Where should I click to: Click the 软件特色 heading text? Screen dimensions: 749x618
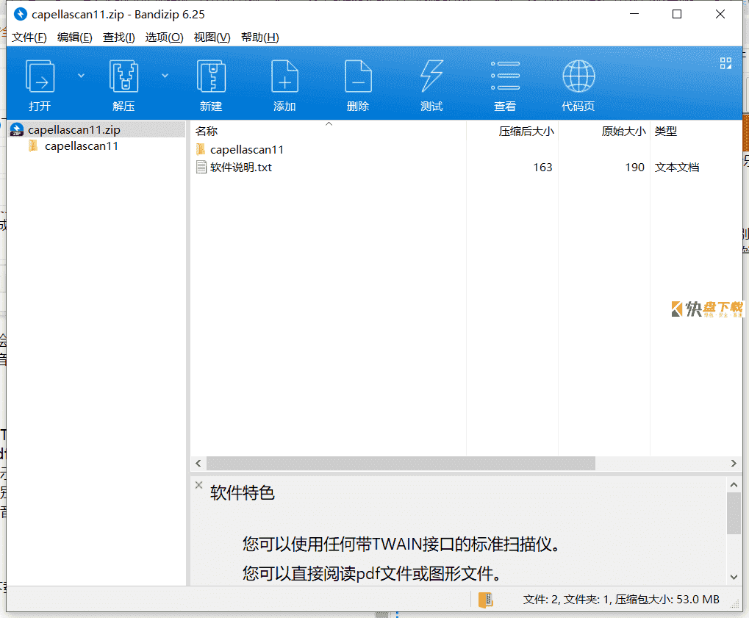click(x=242, y=493)
